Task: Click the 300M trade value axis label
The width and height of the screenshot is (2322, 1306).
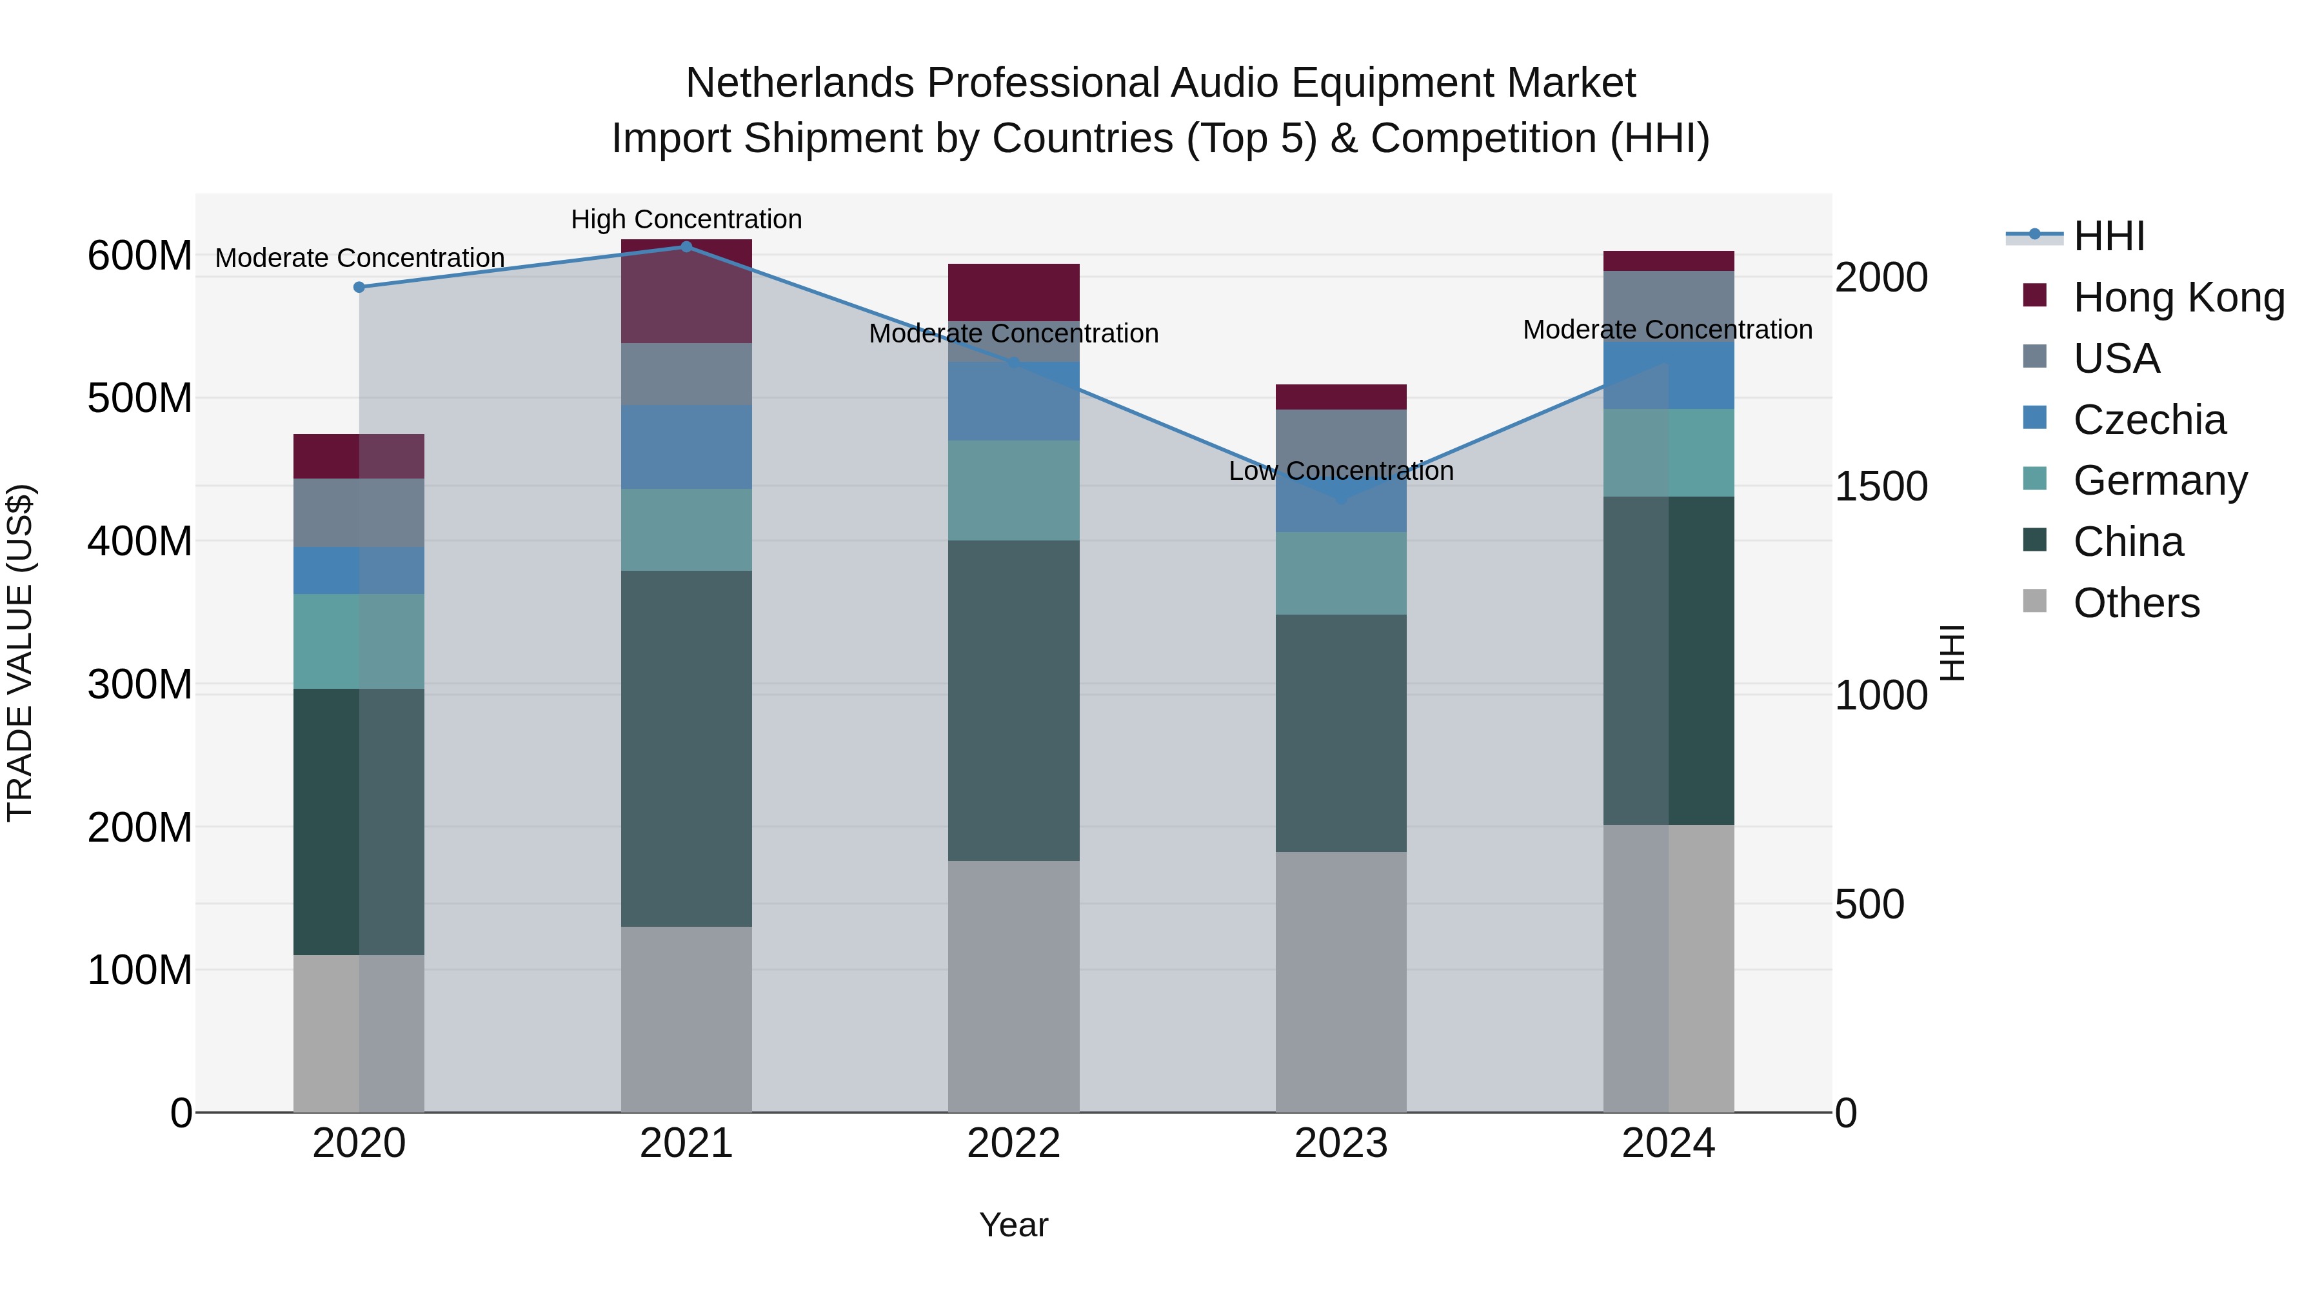Action: 140,684
